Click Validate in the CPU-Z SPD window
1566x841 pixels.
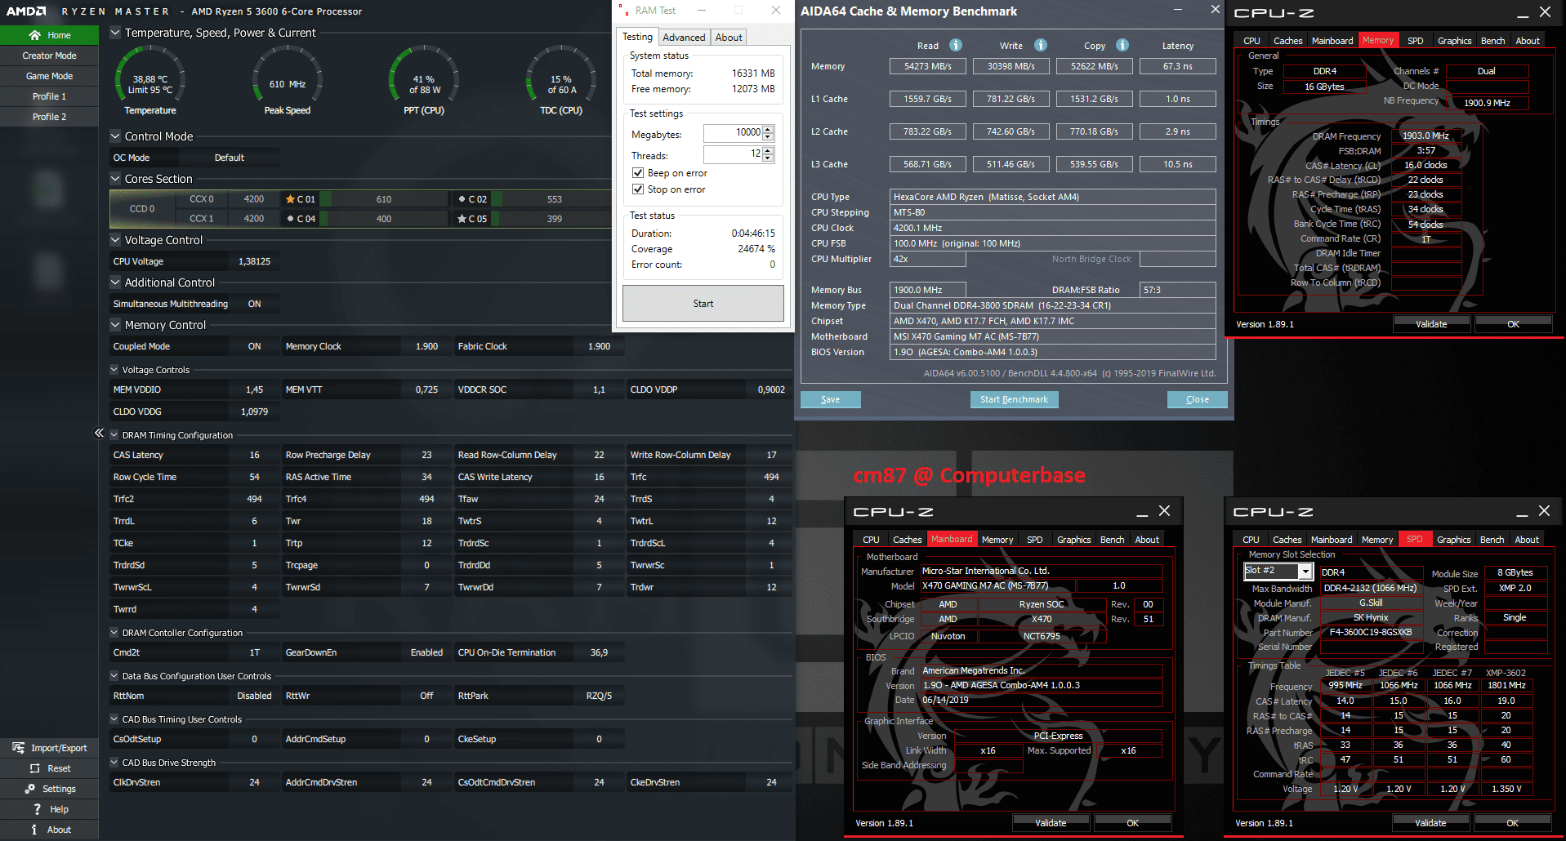coord(1430,823)
